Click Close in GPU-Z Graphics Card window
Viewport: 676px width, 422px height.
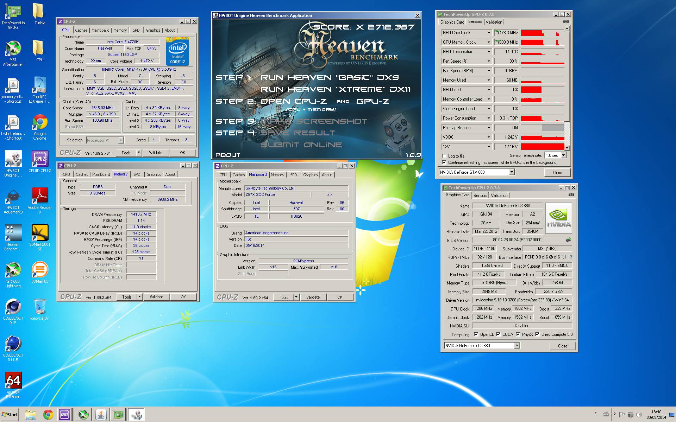point(563,346)
